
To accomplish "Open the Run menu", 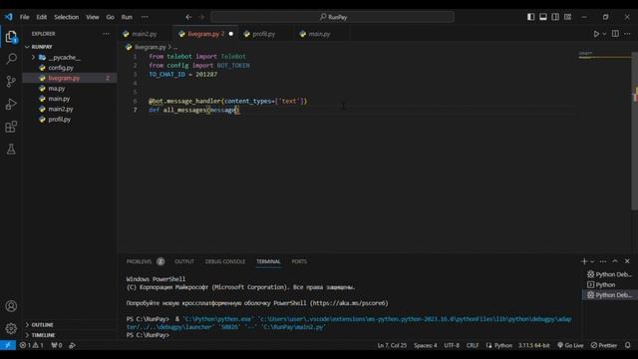I will (127, 17).
